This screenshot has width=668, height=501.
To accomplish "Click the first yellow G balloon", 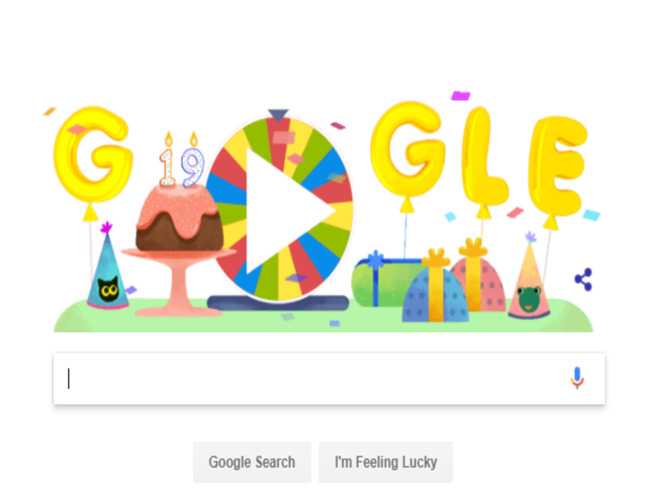I will [93, 154].
